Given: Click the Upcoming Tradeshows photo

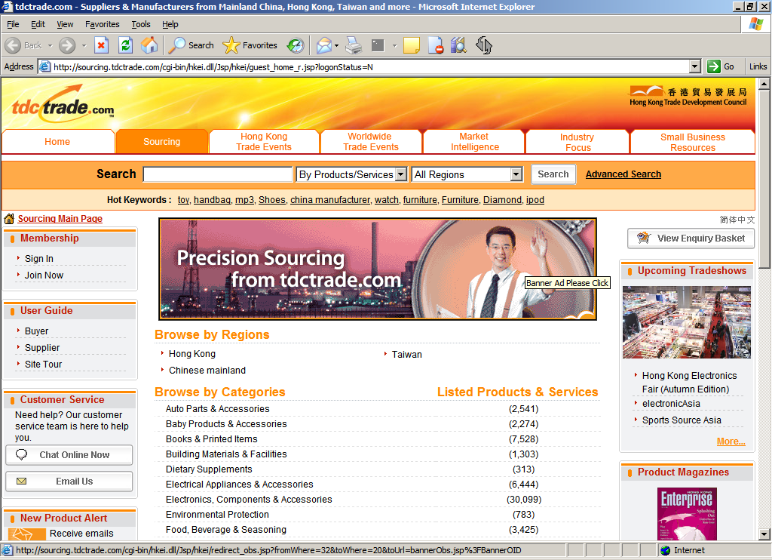Looking at the screenshot, I should click(687, 322).
